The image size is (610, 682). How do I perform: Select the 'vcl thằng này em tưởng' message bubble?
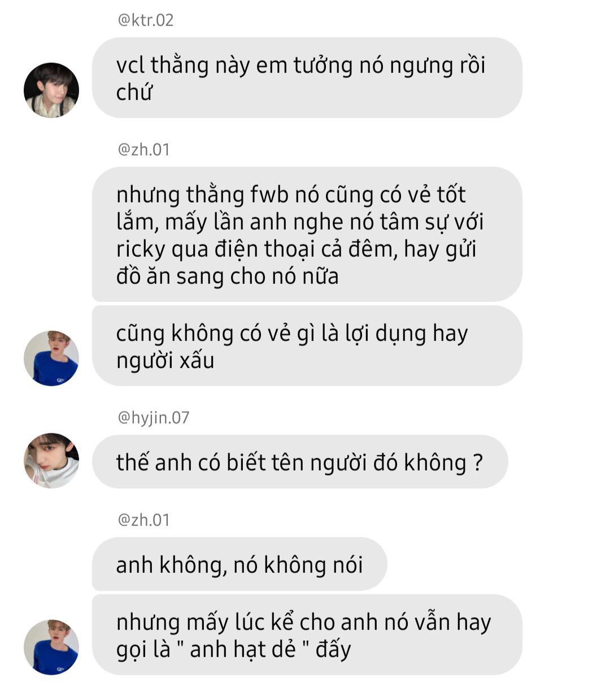(307, 78)
